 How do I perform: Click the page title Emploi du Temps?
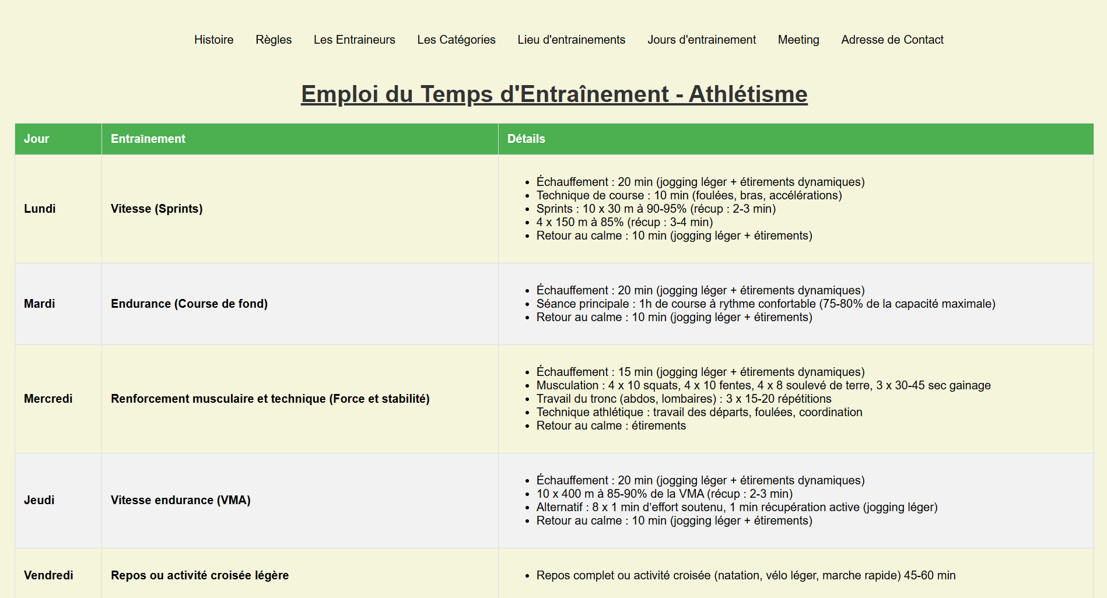pyautogui.click(x=553, y=94)
